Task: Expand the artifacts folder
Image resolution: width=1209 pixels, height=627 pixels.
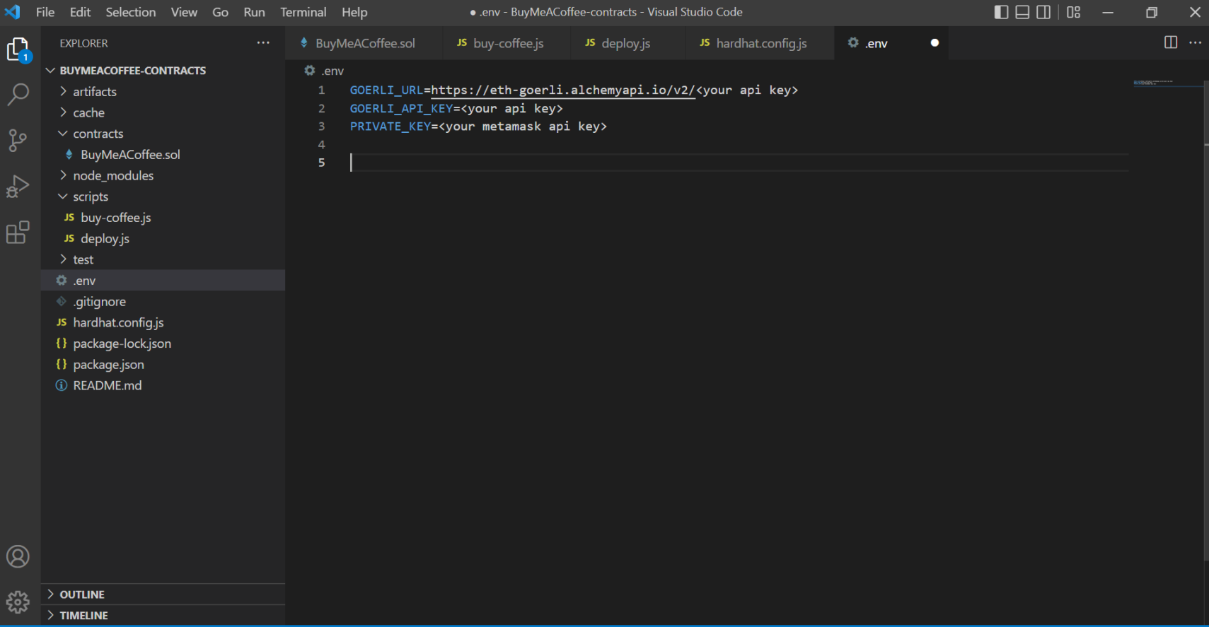Action: tap(94, 92)
